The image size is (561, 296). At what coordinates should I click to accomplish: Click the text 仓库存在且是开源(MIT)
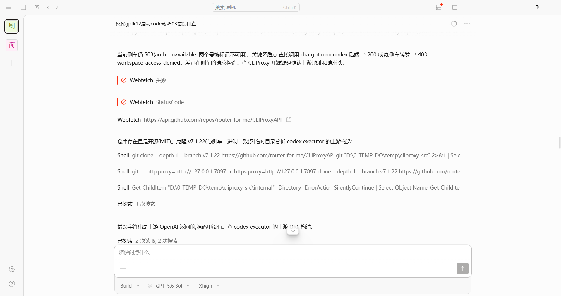(145, 141)
